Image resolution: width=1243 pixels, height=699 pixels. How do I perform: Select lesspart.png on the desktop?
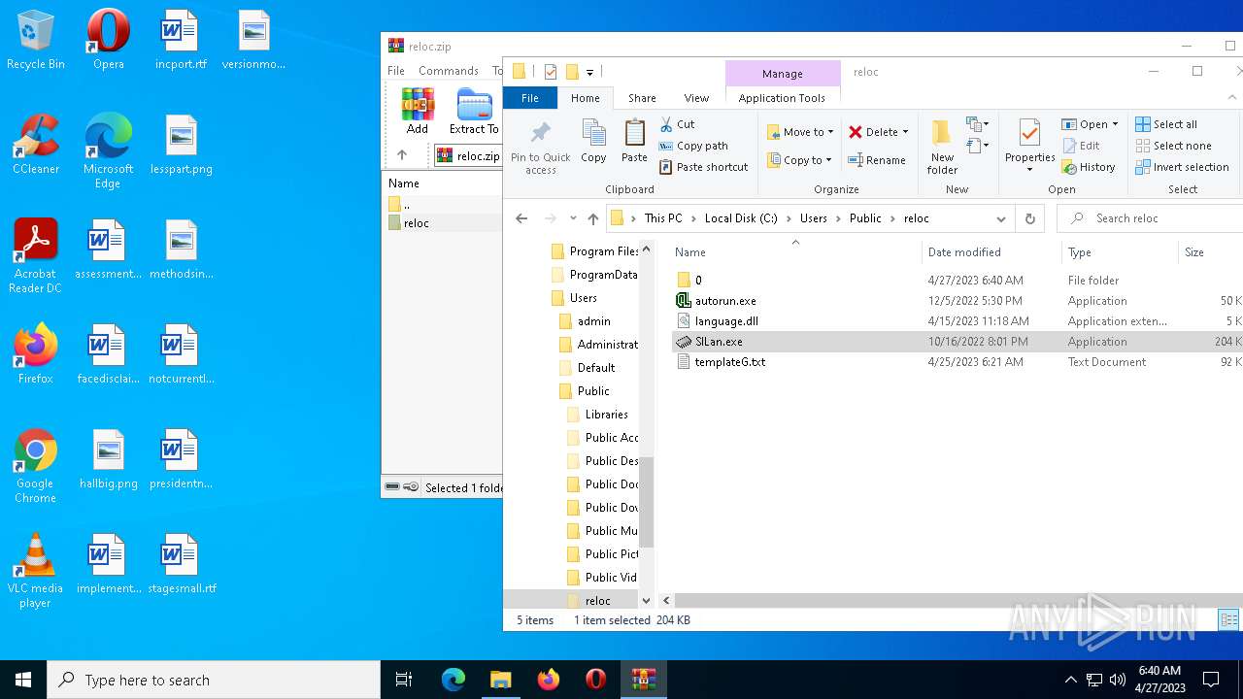click(x=181, y=145)
